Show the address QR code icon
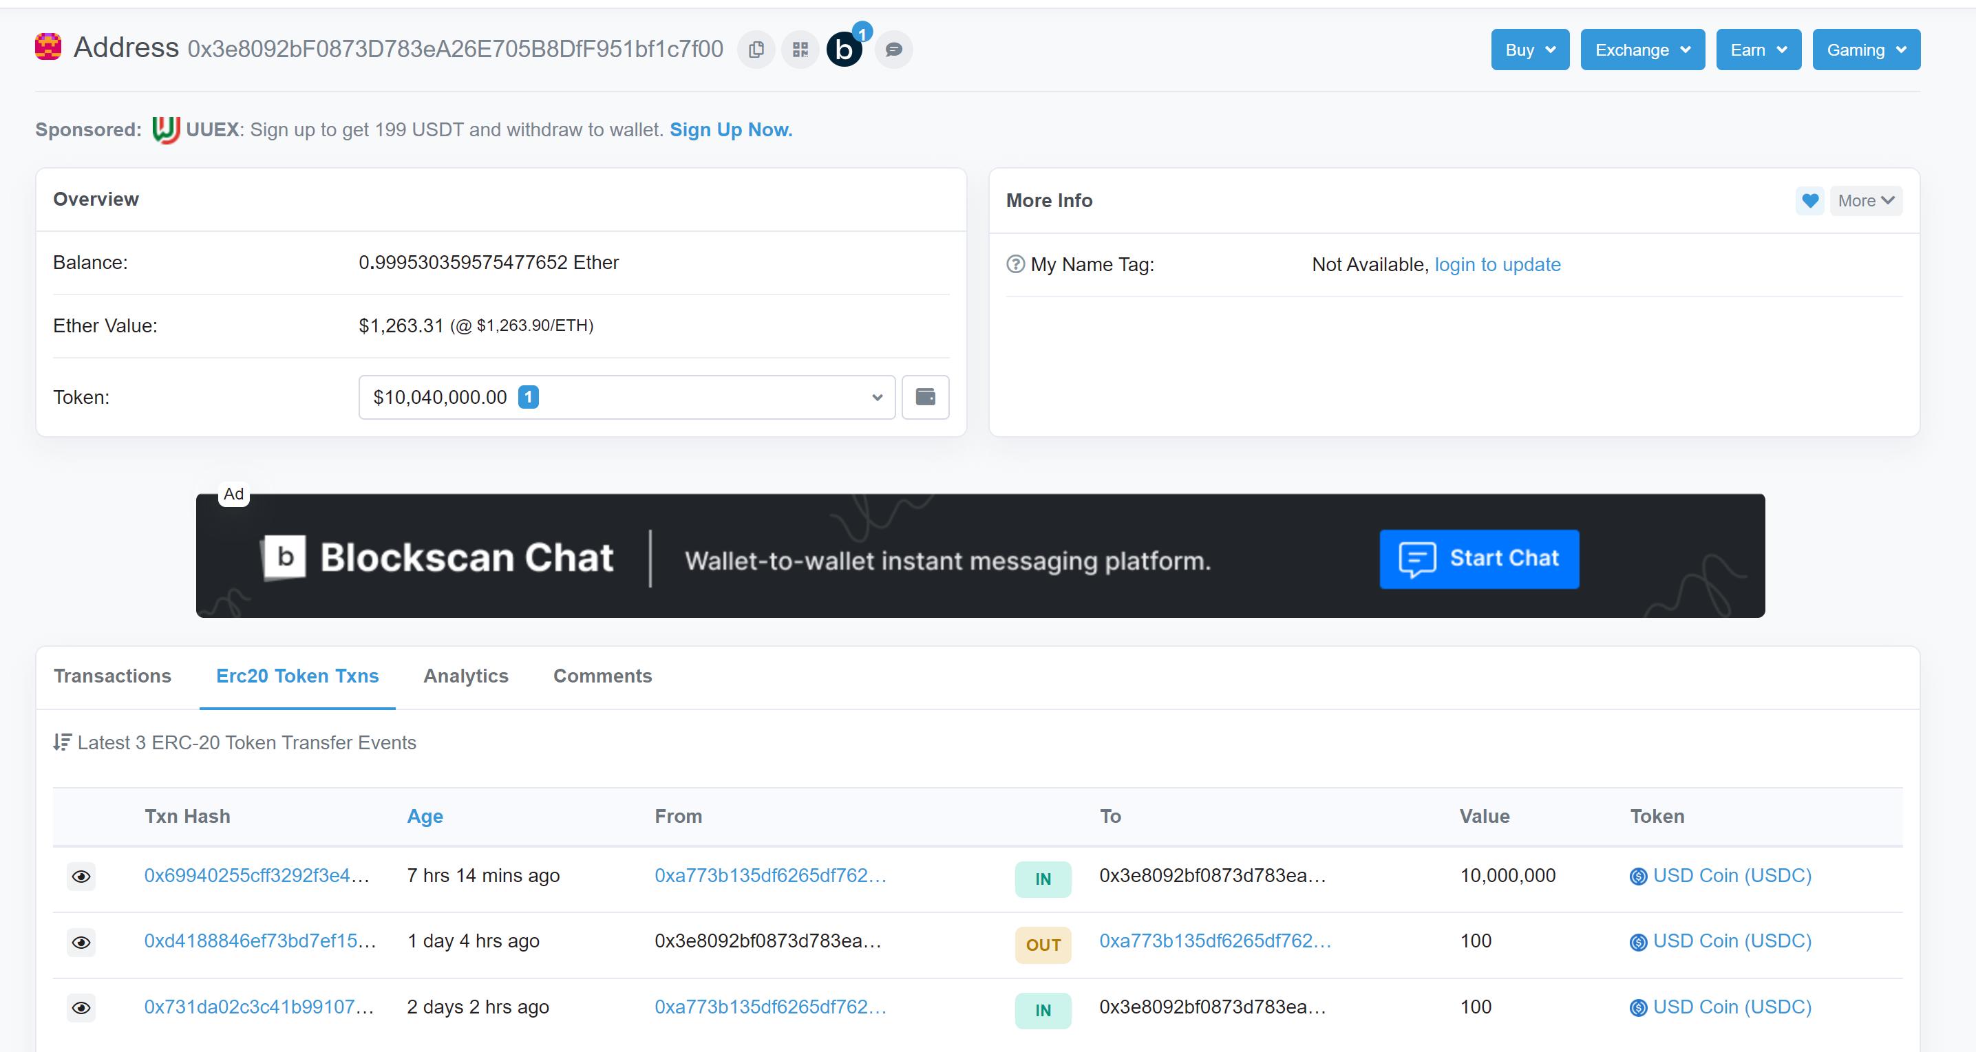1976x1052 pixels. pyautogui.click(x=800, y=50)
